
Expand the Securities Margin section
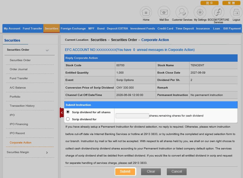coord(47,153)
